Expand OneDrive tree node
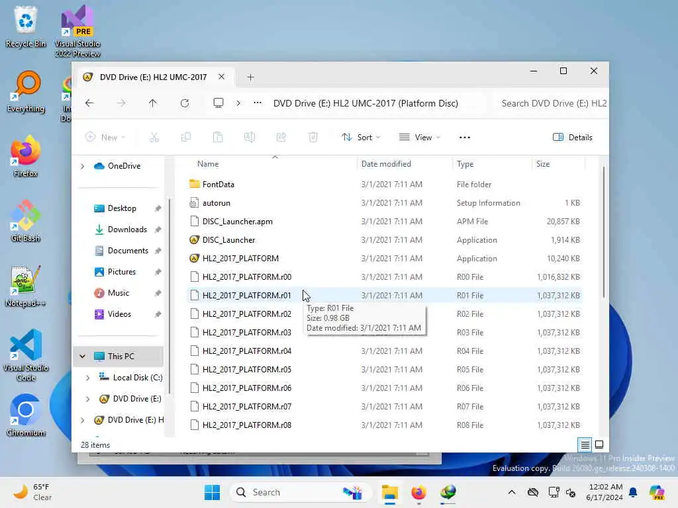678x508 pixels. coord(82,166)
